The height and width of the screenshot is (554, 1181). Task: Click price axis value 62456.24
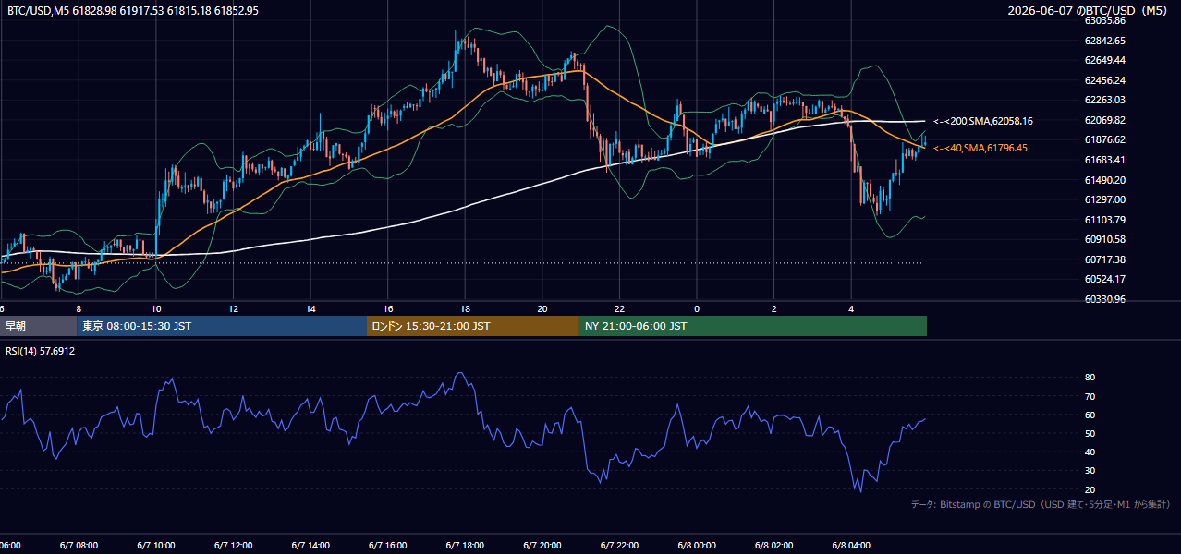click(1104, 80)
